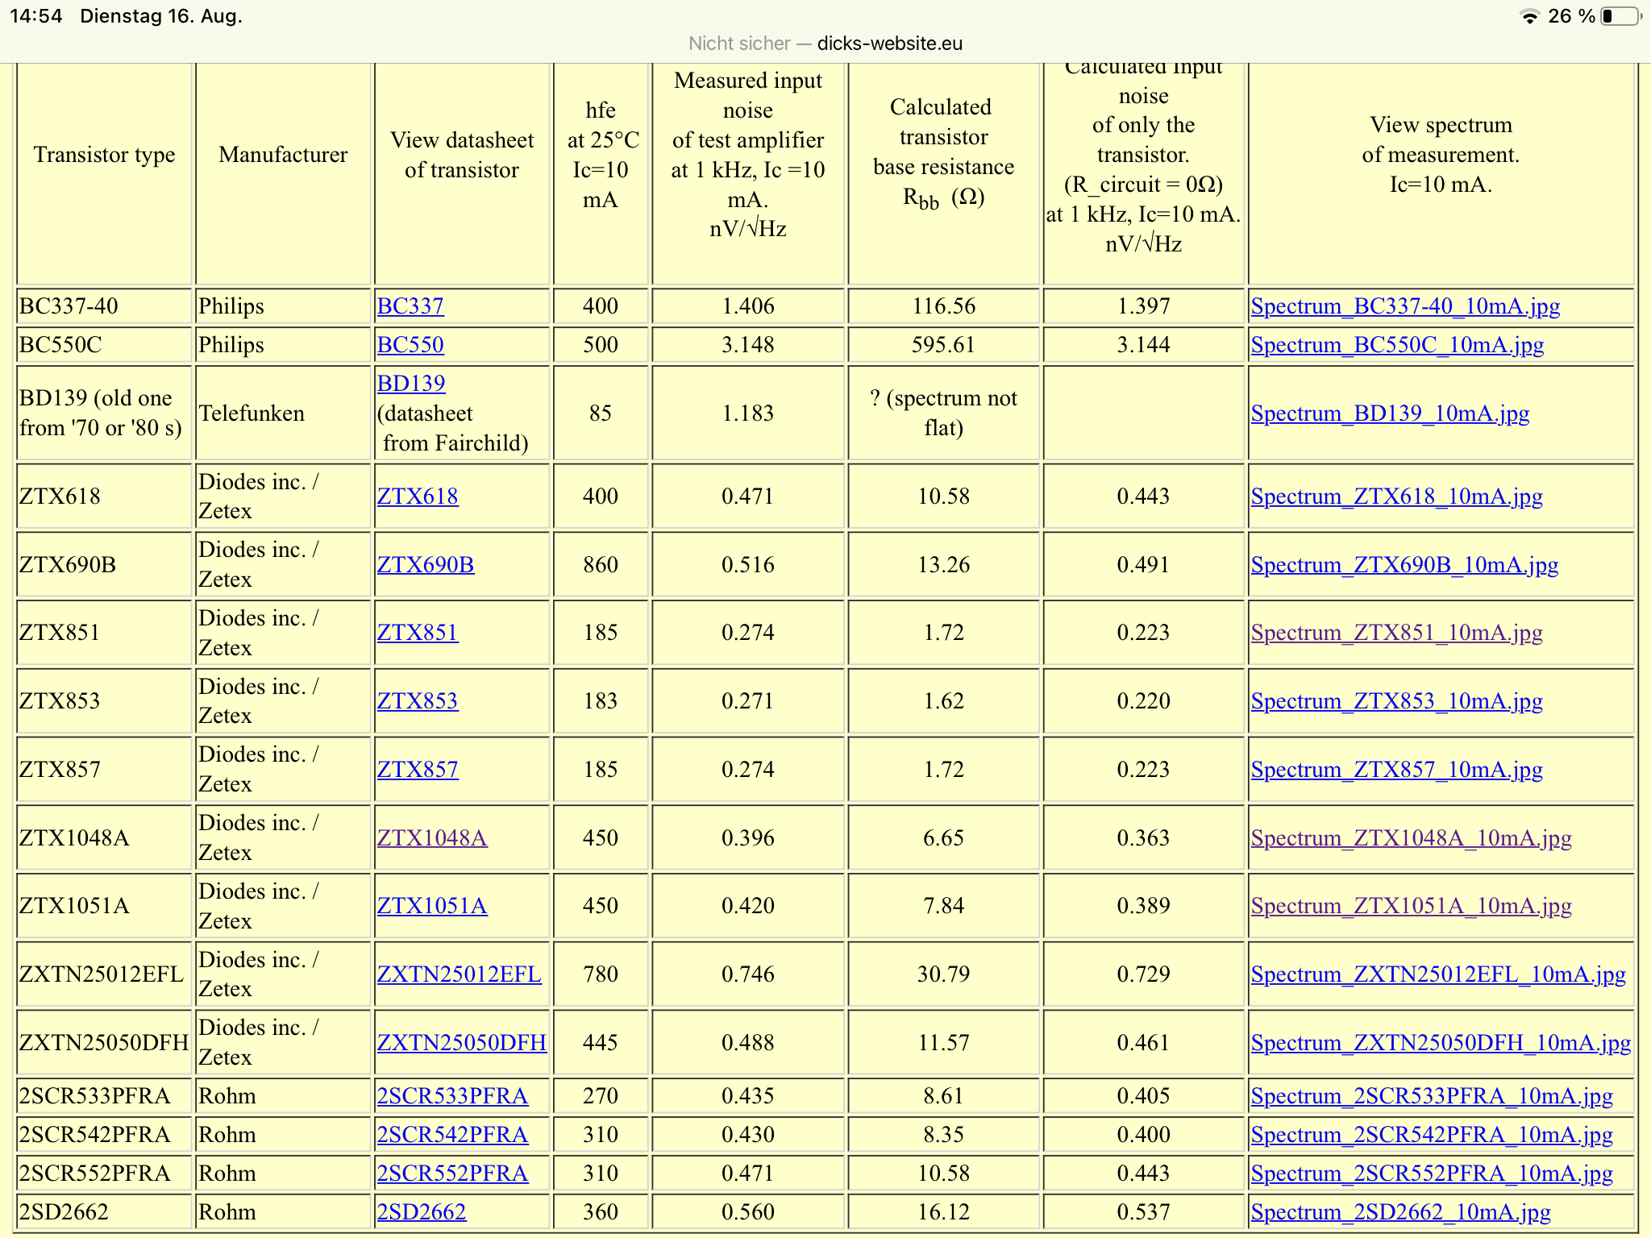Open the ZTX851 datasheet link
The image size is (1651, 1238).
tap(418, 633)
